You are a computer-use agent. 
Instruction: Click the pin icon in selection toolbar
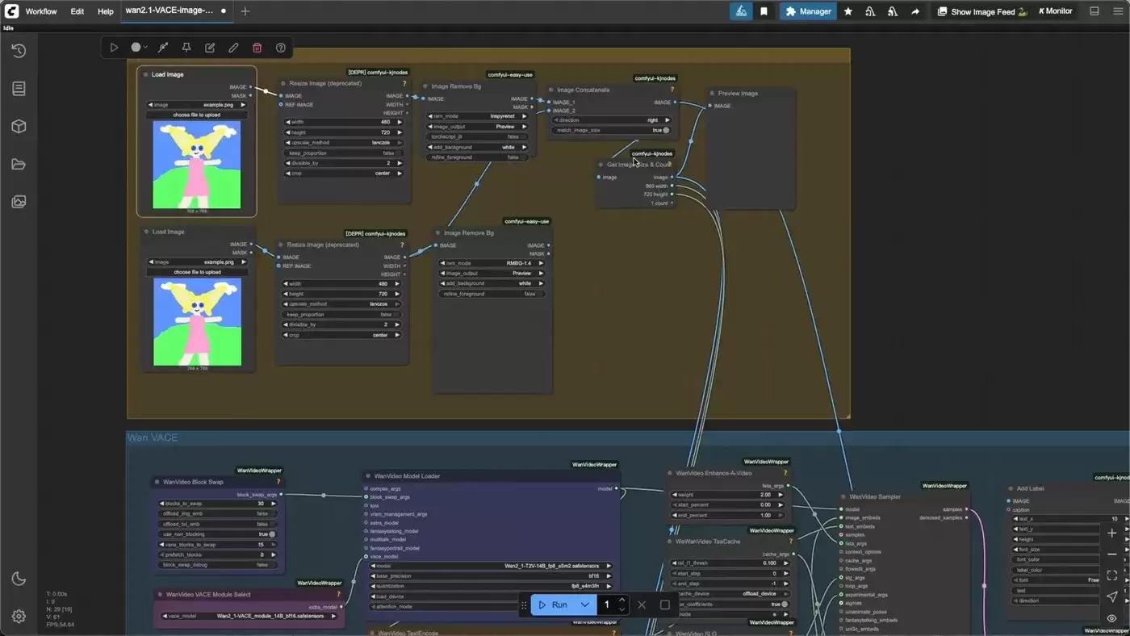pyautogui.click(x=186, y=48)
